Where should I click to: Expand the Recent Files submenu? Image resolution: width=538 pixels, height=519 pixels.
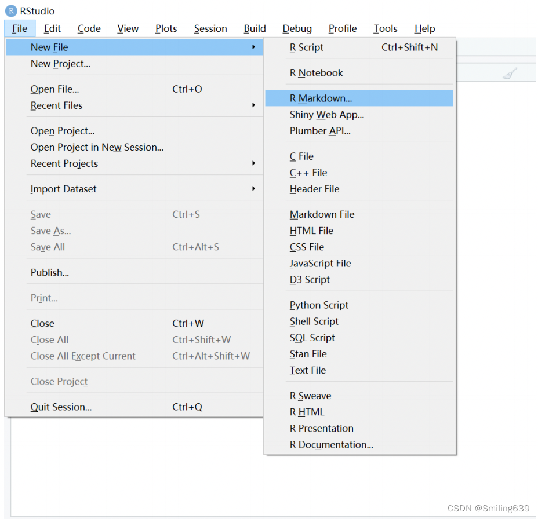coord(134,105)
